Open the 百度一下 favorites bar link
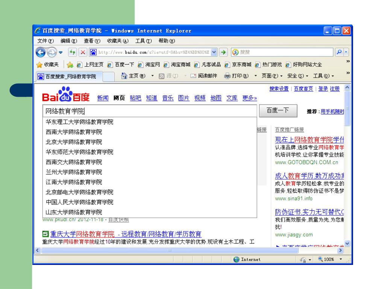This screenshot has width=385, height=289. pos(121,65)
